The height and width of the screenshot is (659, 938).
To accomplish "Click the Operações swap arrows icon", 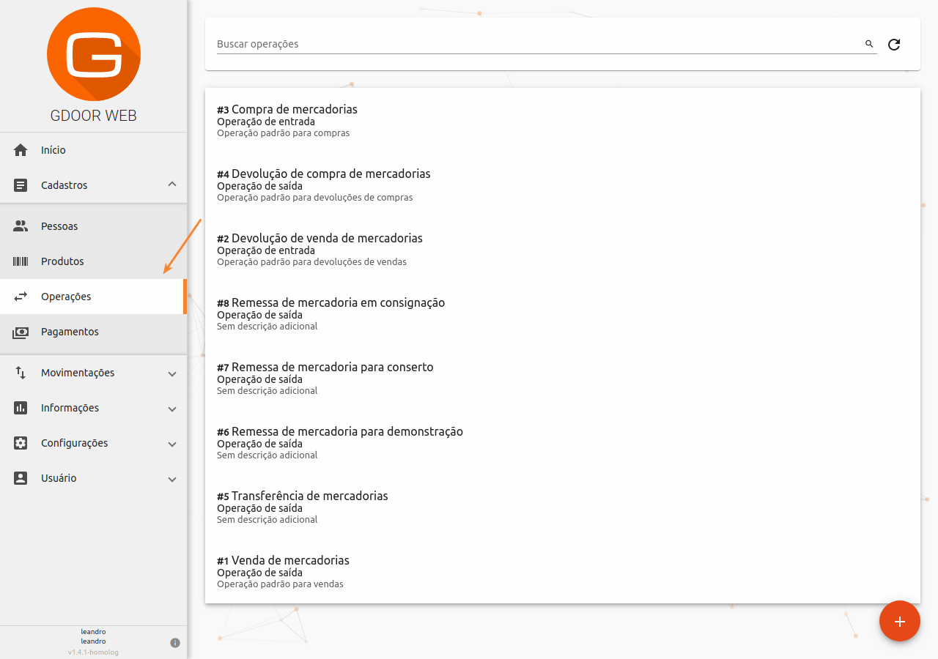I will pos(21,297).
